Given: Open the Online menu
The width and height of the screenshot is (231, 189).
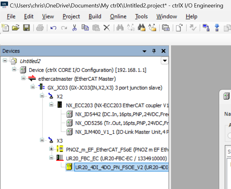Looking at the screenshot, I should tap(118, 16).
